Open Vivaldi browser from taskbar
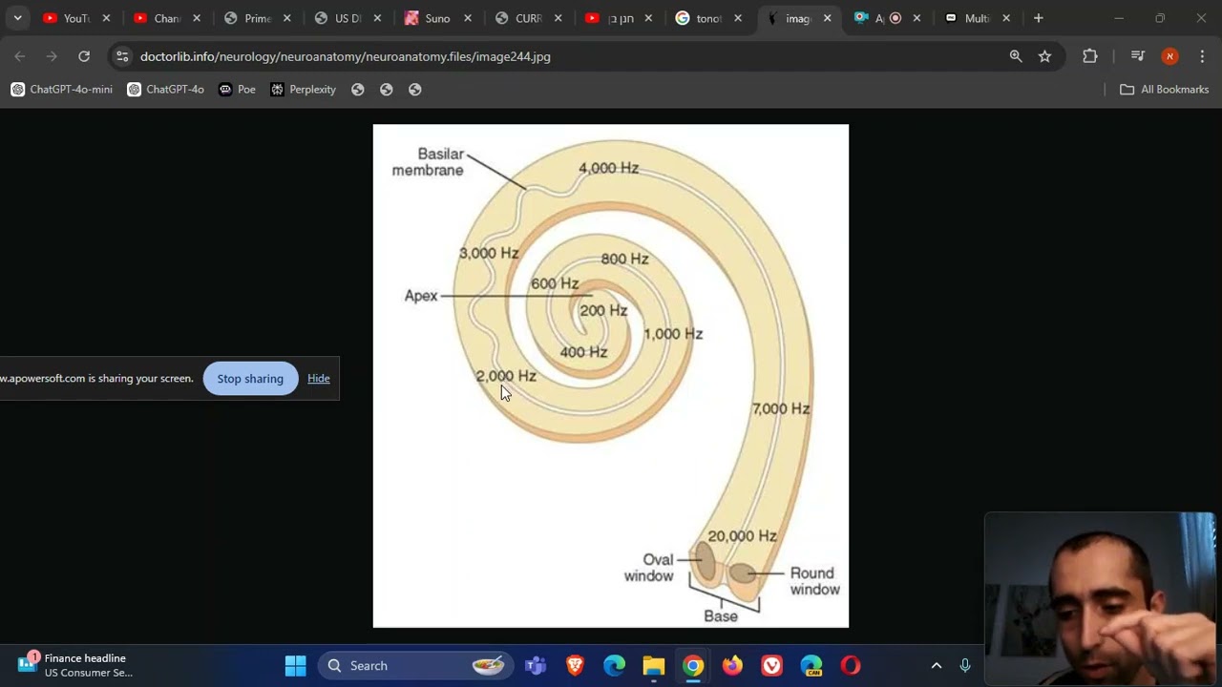Image resolution: width=1222 pixels, height=687 pixels. [771, 665]
